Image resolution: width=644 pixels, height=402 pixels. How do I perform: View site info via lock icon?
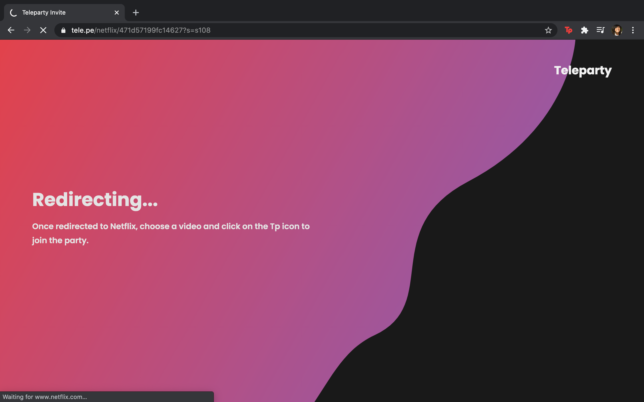point(63,30)
